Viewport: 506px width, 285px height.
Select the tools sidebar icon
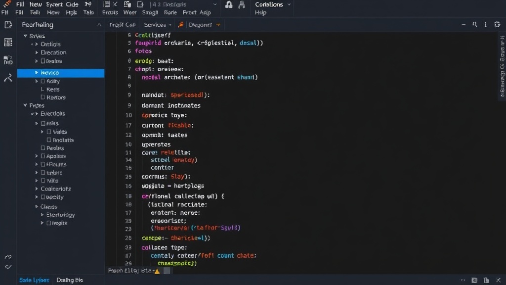click(x=8, y=78)
